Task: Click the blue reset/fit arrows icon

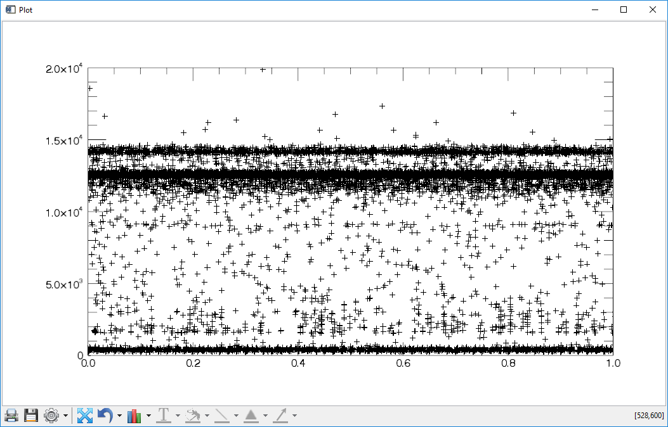Action: pos(85,415)
